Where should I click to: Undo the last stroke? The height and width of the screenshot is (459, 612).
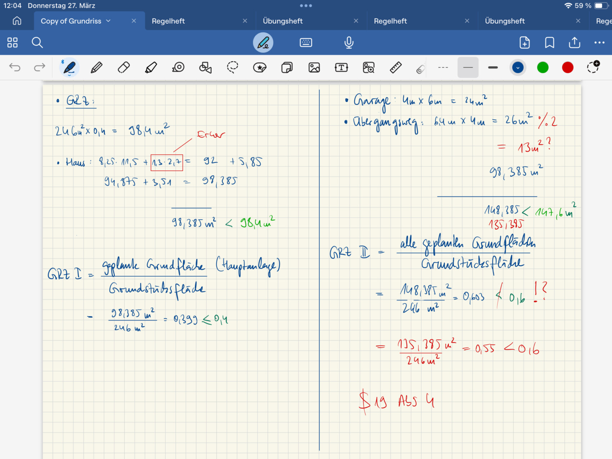(x=15, y=67)
